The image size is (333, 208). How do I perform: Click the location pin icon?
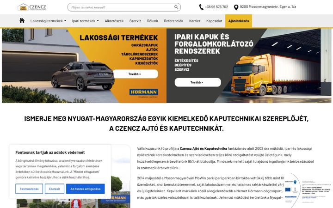pyautogui.click(x=236, y=7)
